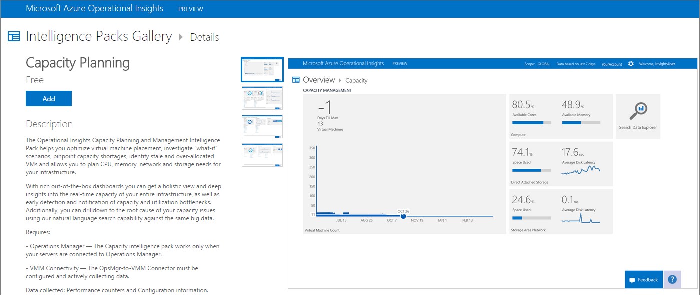Click Scope: GLOBAL in preview header
Screen dimensions: 700x295
tap(537, 64)
